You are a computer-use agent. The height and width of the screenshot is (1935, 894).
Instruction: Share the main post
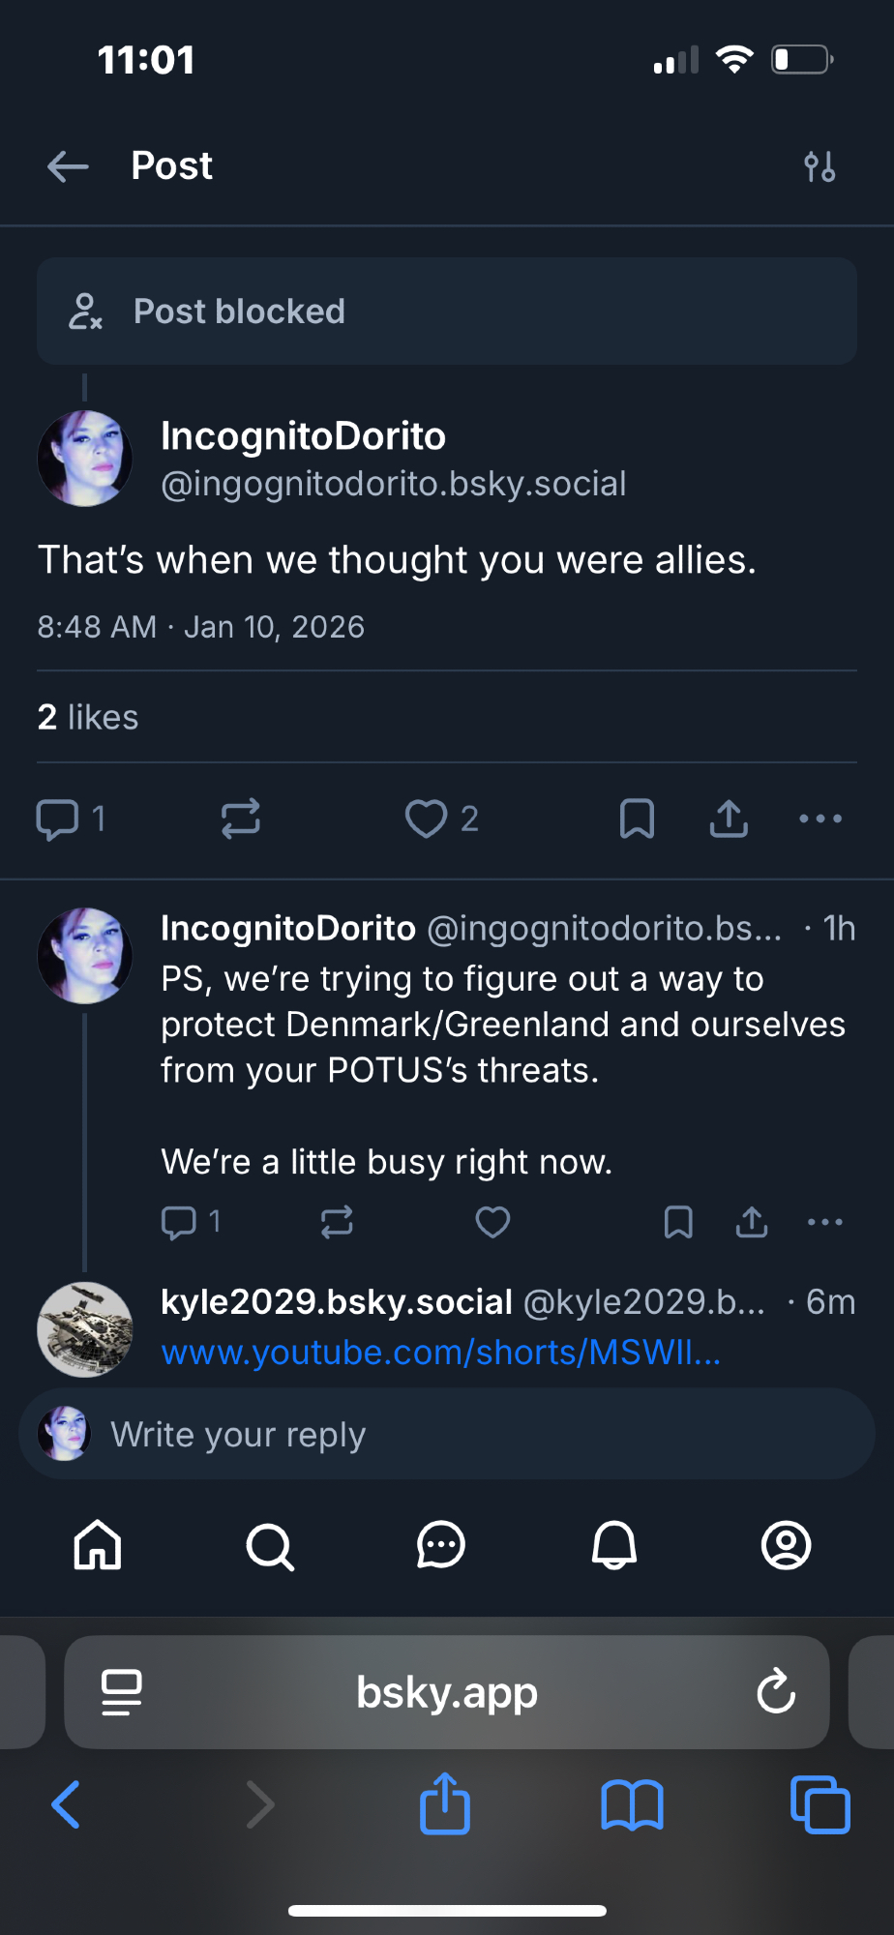[x=729, y=819]
